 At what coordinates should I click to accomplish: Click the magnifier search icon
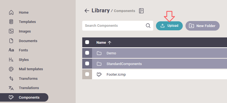click(148, 26)
